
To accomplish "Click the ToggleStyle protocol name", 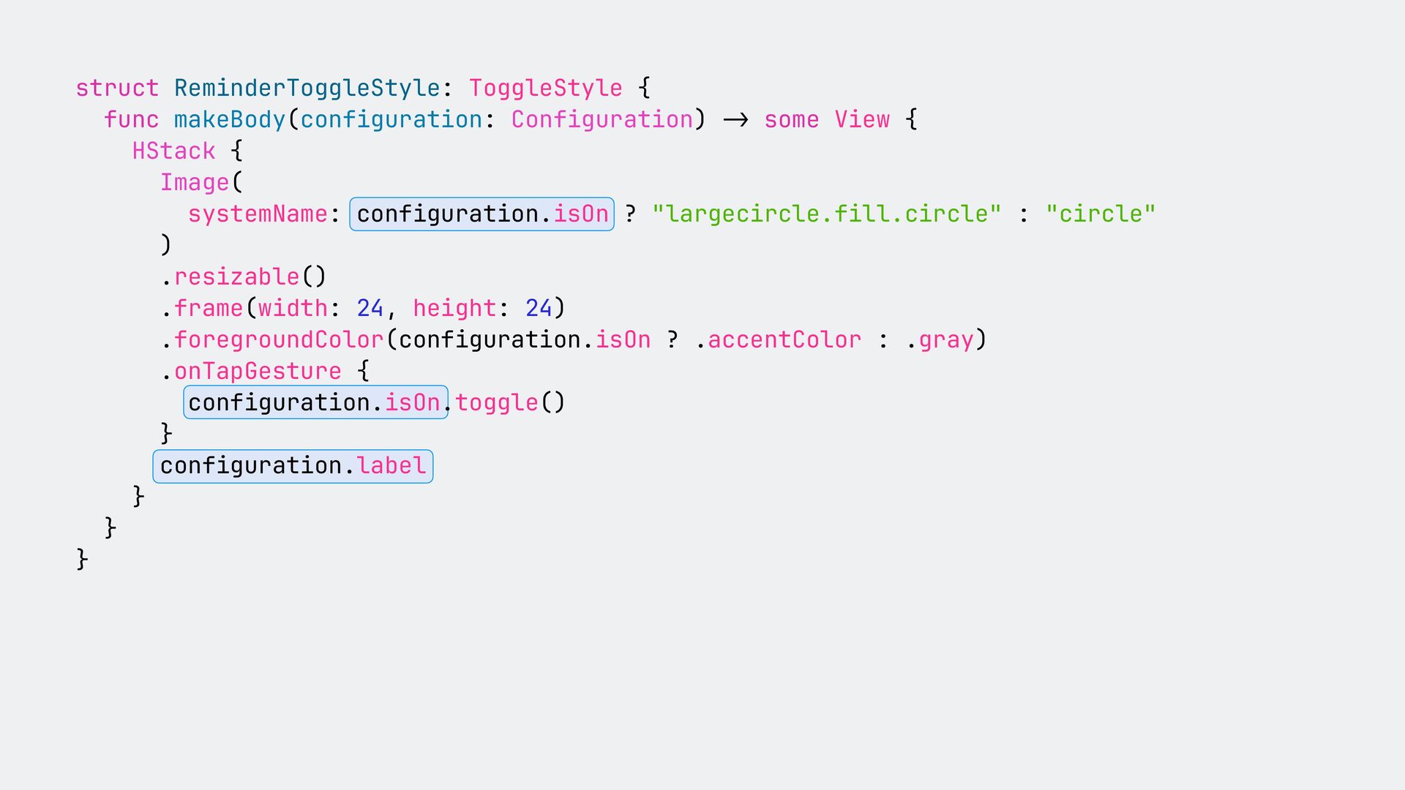I will (545, 88).
